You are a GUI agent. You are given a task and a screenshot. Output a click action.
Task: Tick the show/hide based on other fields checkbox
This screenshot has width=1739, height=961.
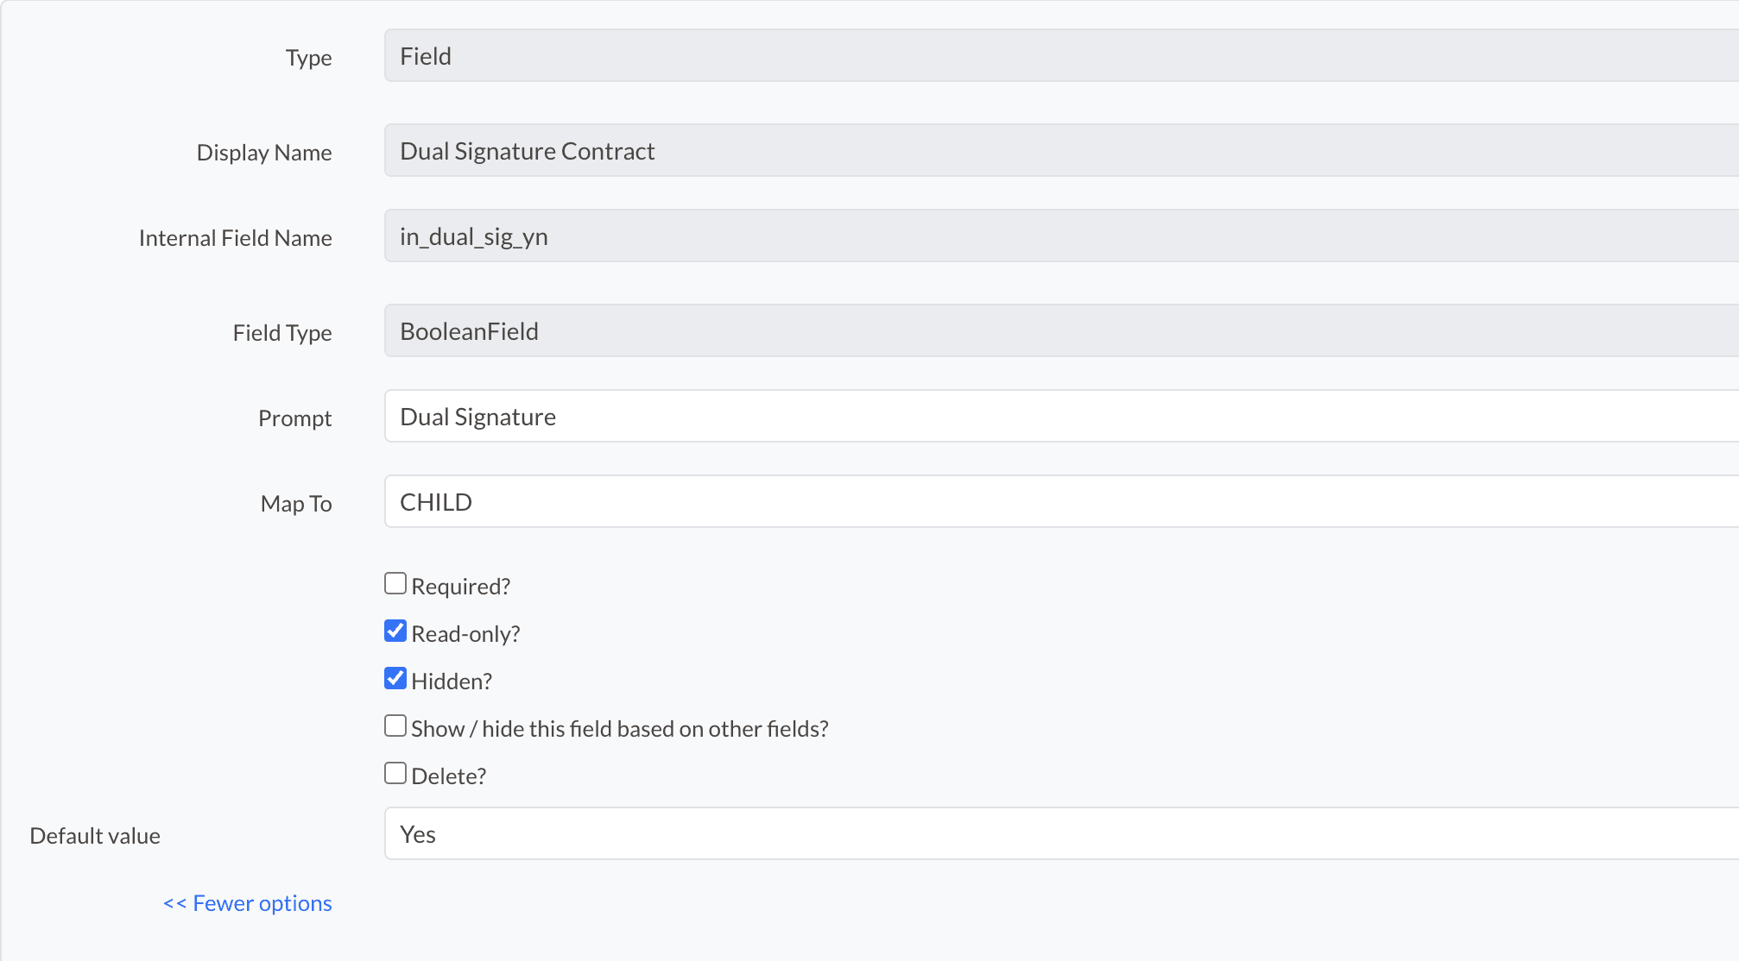click(x=395, y=726)
